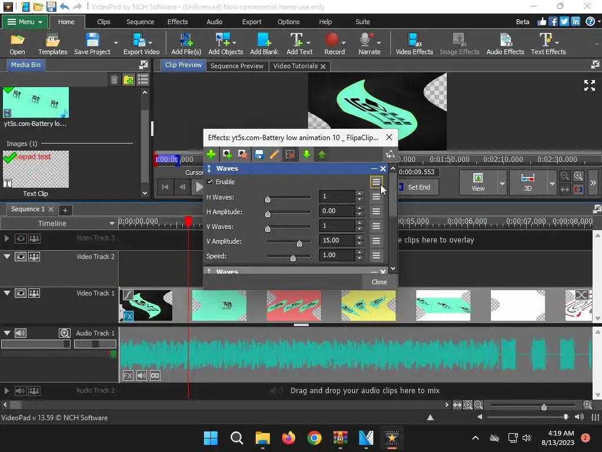This screenshot has width=602, height=452.
Task: Mute Audio Track 2 speaker toggle
Action: pyautogui.click(x=21, y=391)
